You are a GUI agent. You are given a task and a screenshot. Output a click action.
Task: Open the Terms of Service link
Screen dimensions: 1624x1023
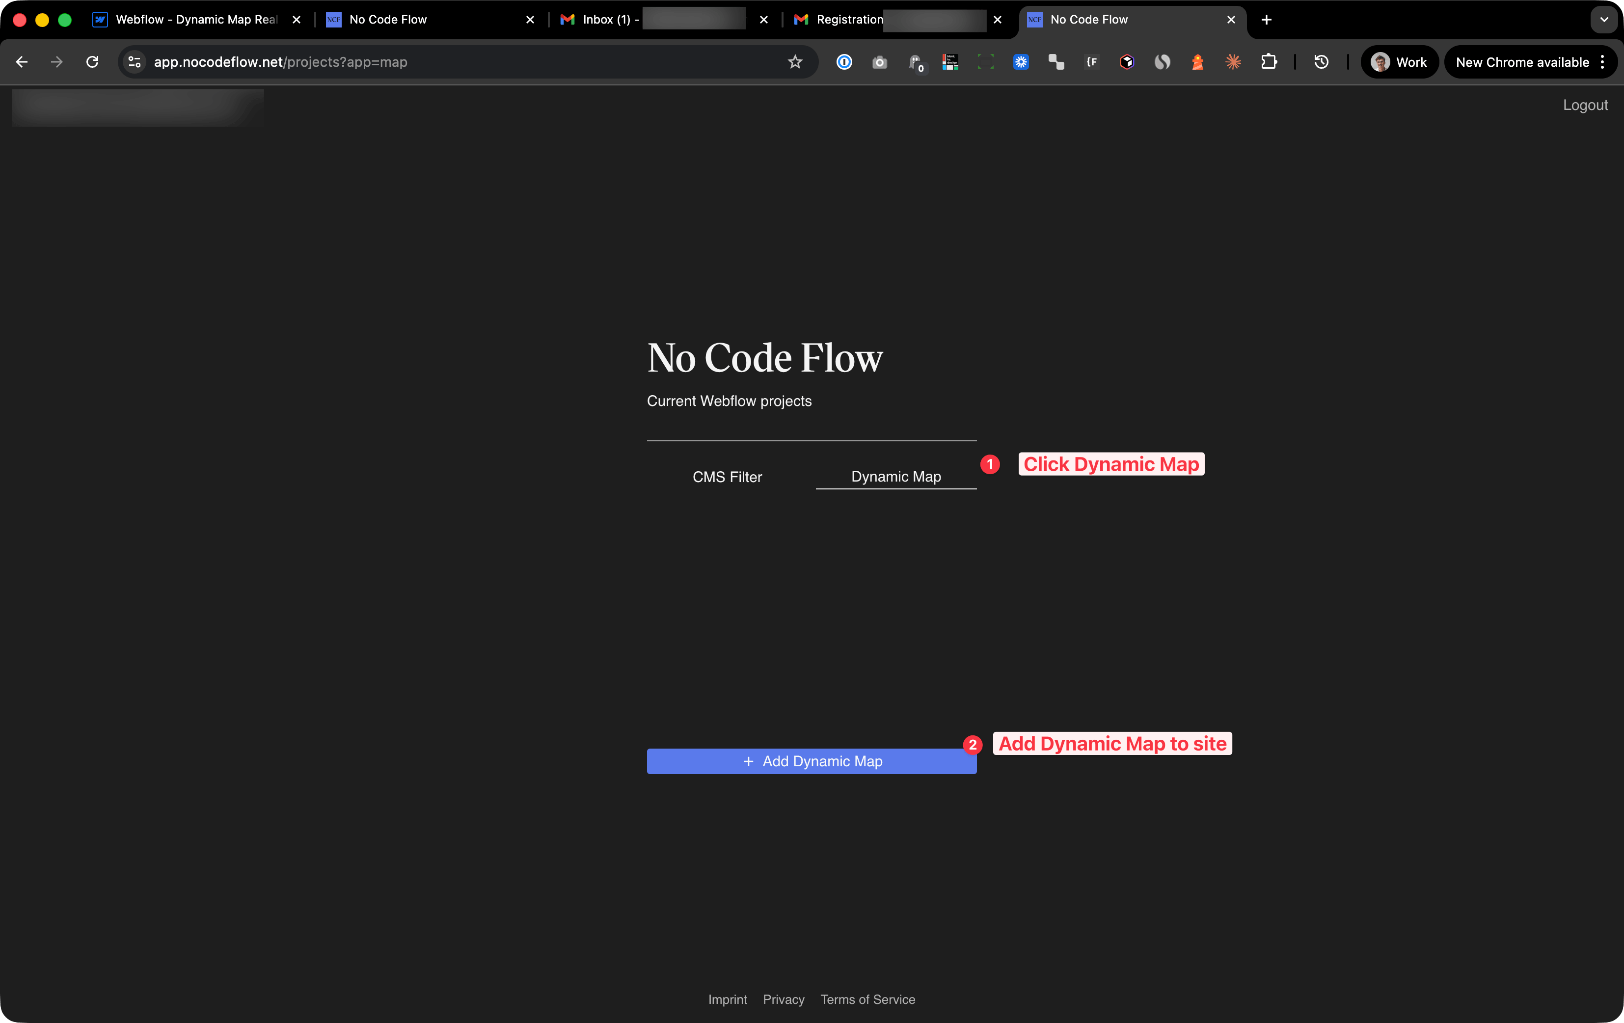(867, 999)
